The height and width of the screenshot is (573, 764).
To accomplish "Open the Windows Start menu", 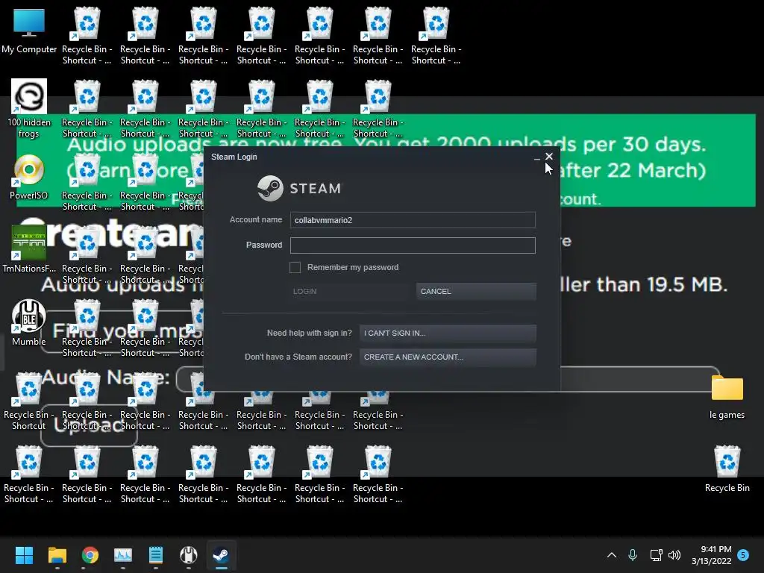I will (24, 555).
